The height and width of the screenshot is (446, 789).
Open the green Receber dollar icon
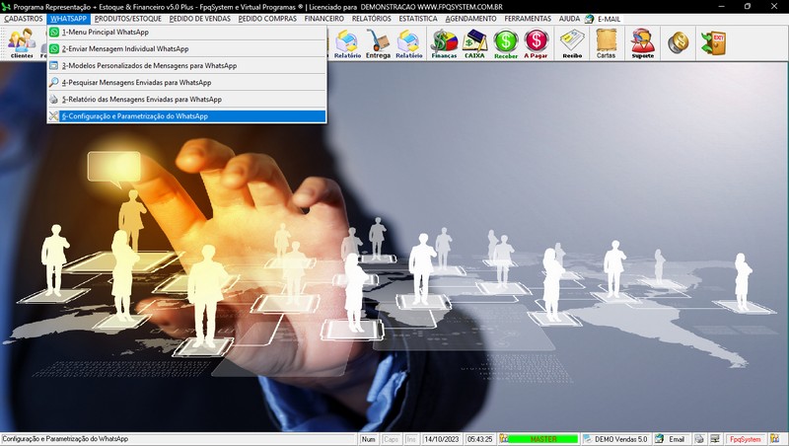[x=506, y=43]
